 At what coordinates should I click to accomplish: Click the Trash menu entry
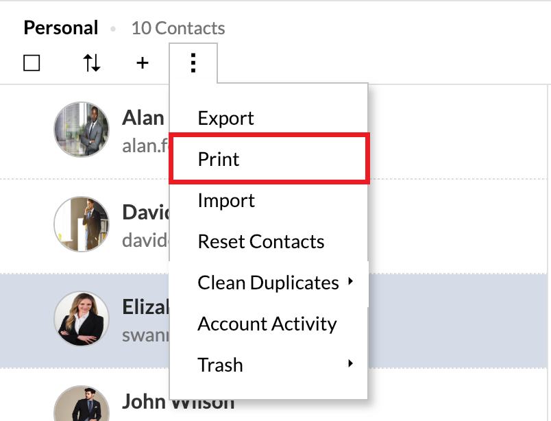coord(220,365)
